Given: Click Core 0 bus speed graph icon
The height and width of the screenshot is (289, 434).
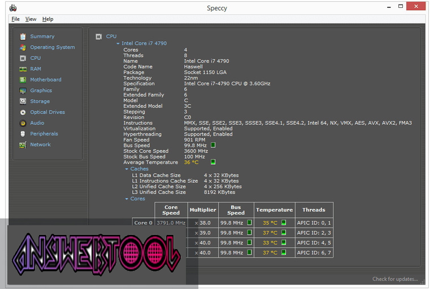Looking at the screenshot, I should tap(249, 222).
